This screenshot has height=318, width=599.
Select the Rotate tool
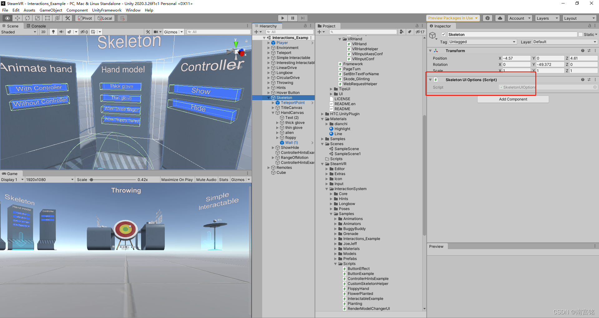pos(27,18)
